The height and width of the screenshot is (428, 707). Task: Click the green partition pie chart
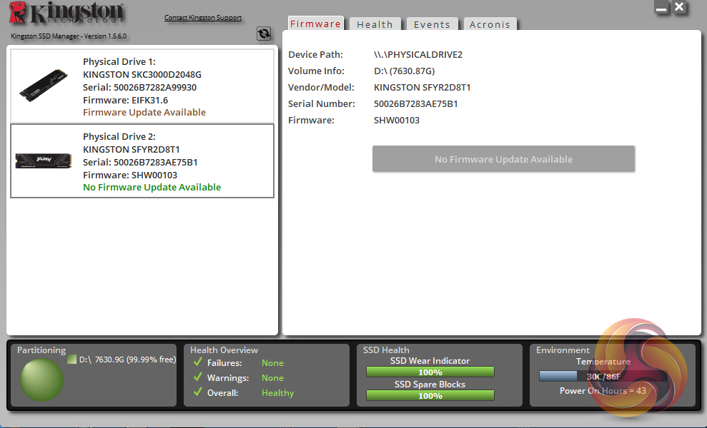(x=41, y=379)
